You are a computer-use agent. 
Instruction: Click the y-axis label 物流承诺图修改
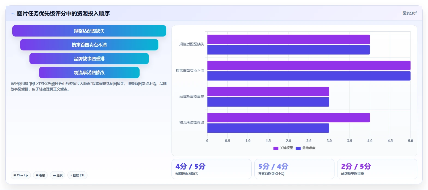(x=192, y=122)
